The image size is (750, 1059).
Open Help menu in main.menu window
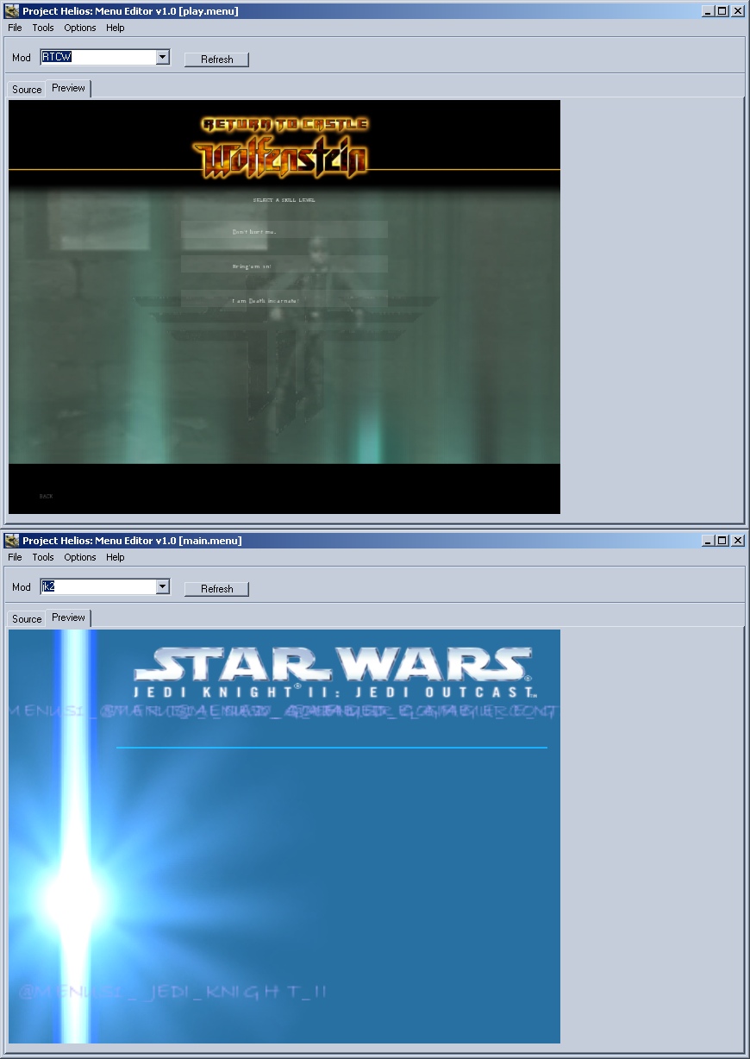coord(116,557)
